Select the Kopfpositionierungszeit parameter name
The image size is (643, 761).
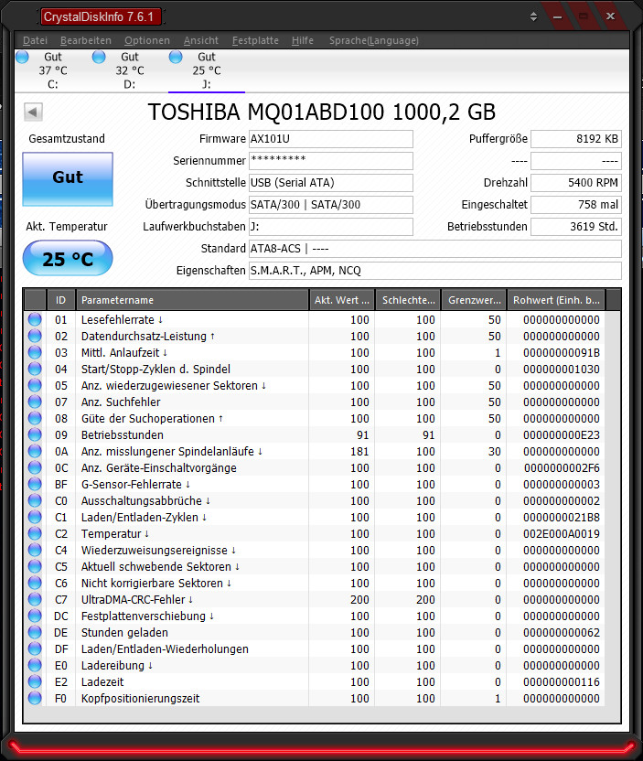[140, 699]
